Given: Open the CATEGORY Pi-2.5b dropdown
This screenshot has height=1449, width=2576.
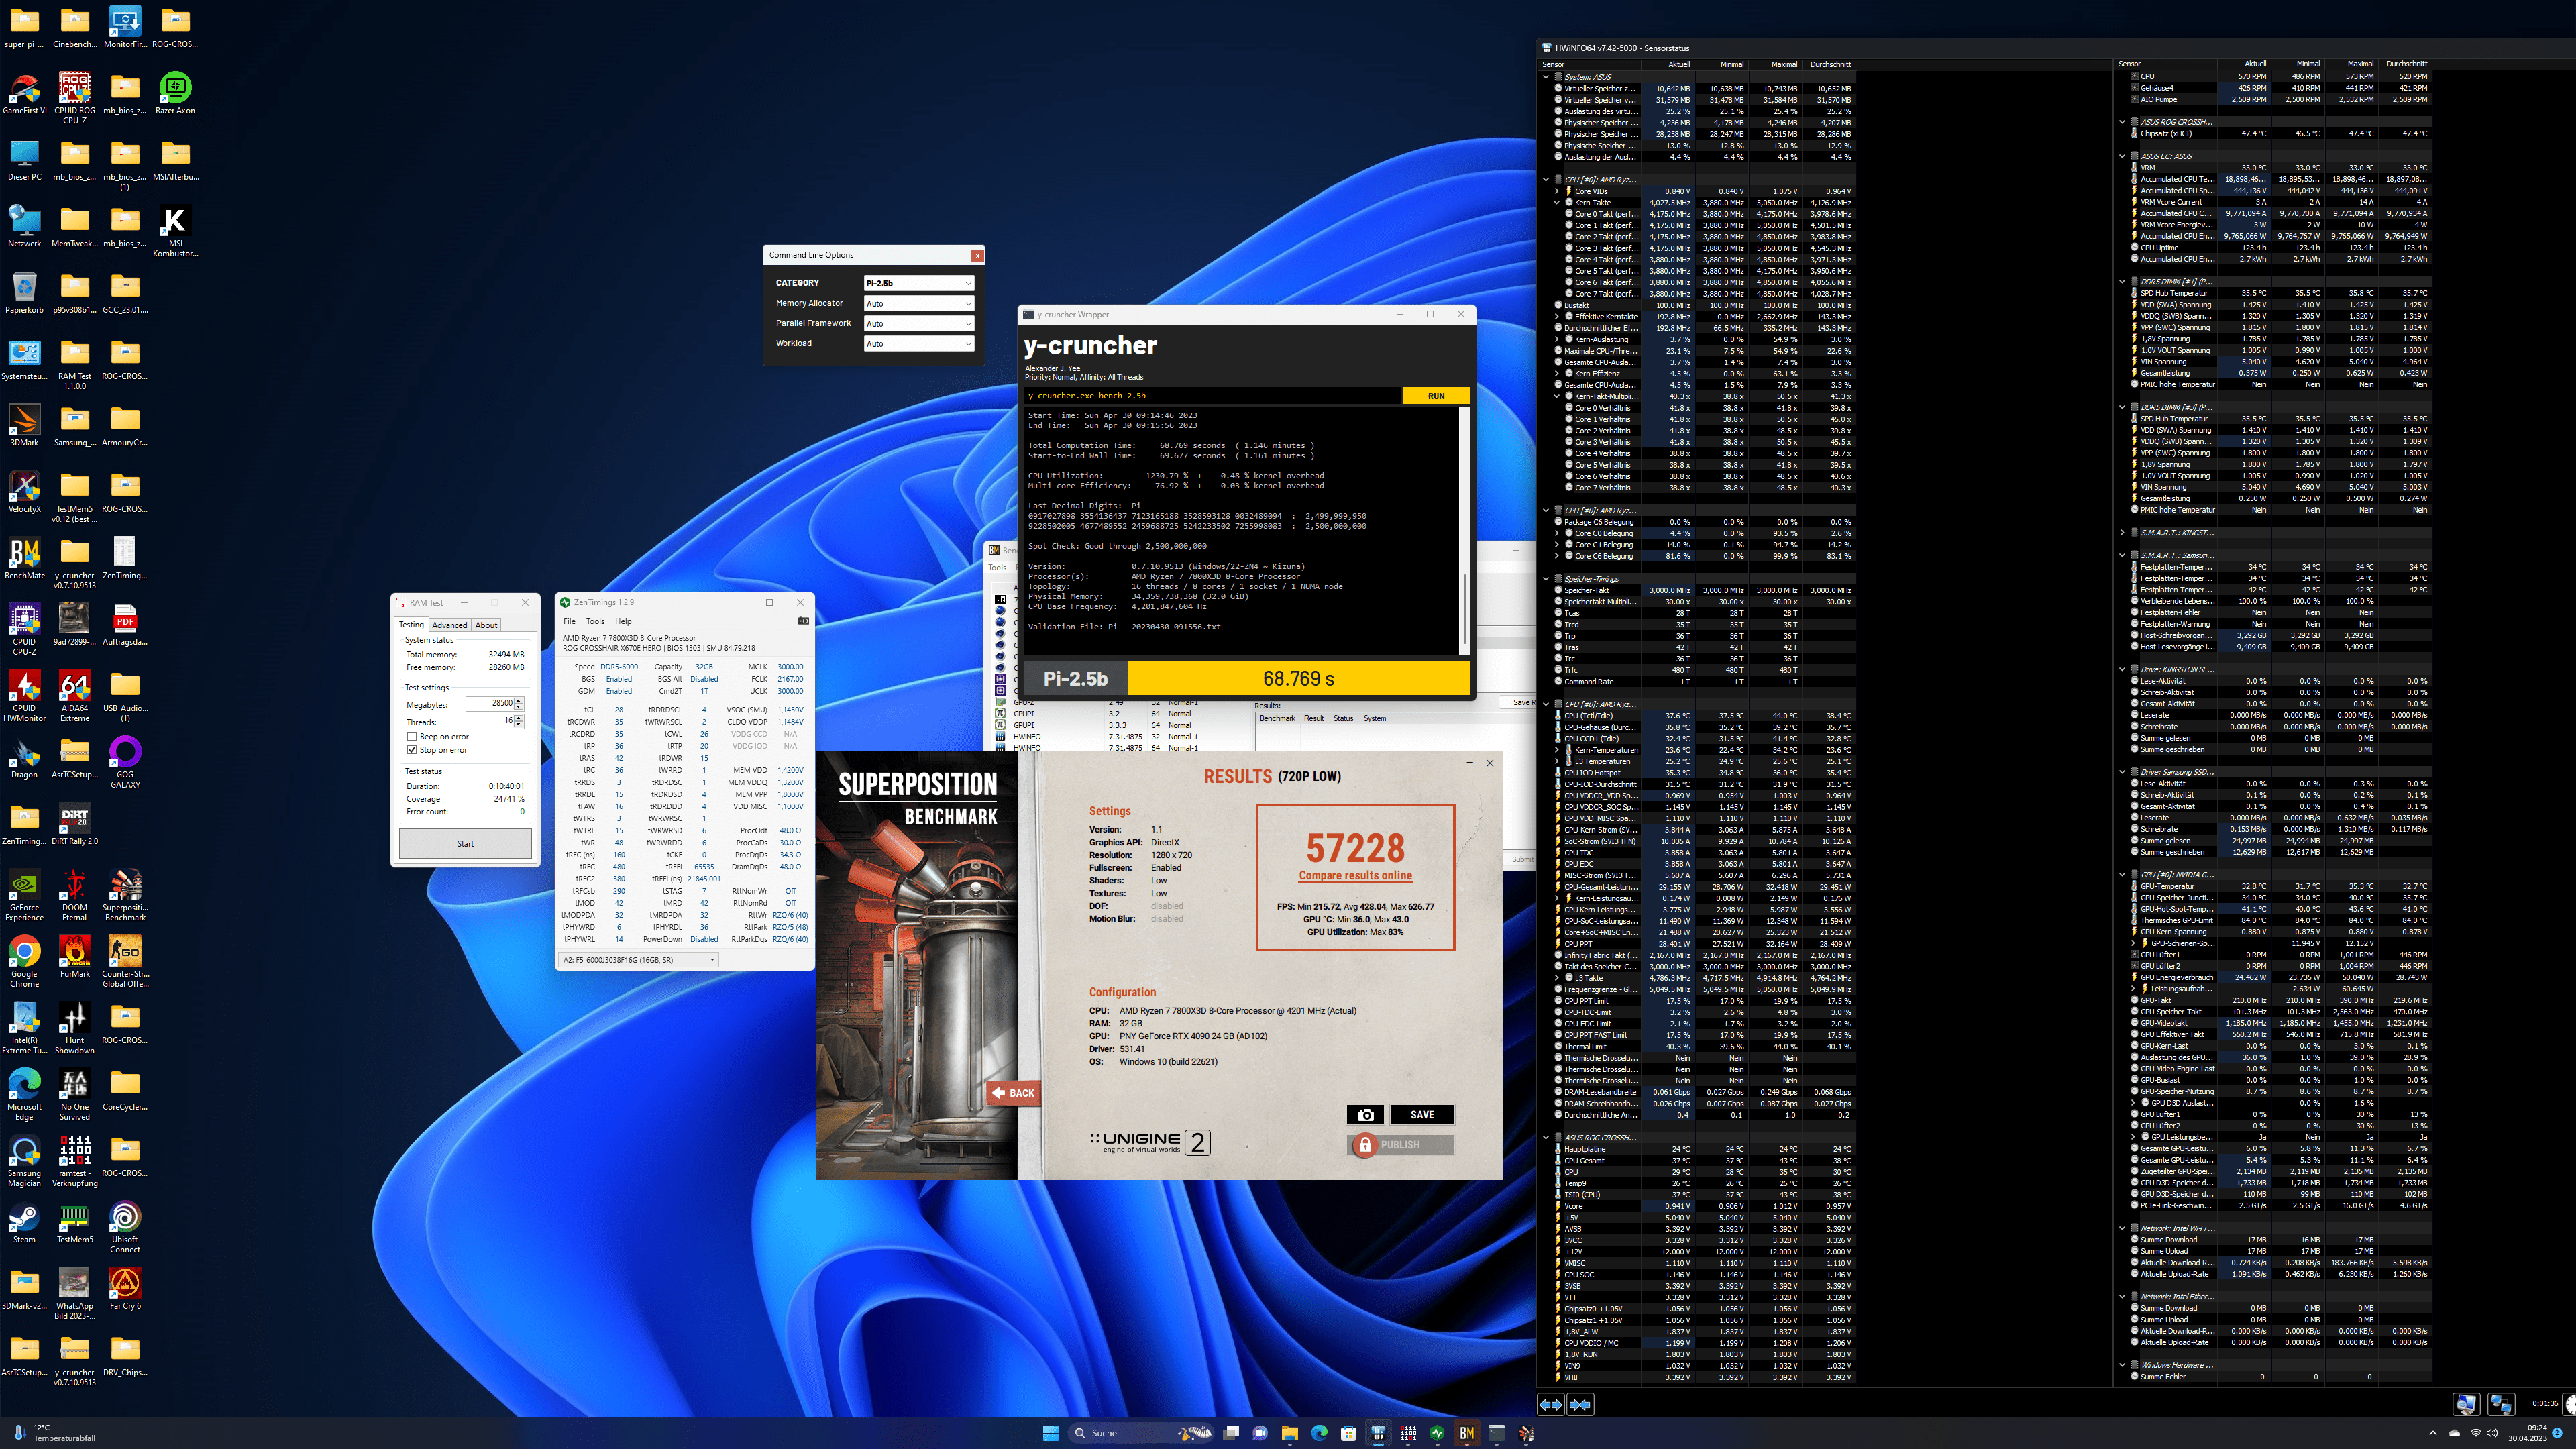Looking at the screenshot, I should (918, 283).
